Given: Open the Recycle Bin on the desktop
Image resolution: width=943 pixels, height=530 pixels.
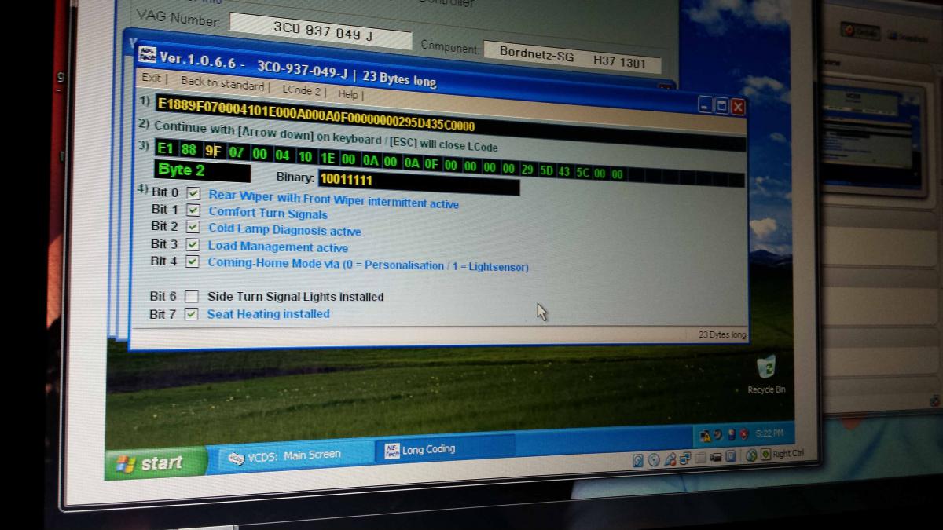Looking at the screenshot, I should click(x=765, y=370).
